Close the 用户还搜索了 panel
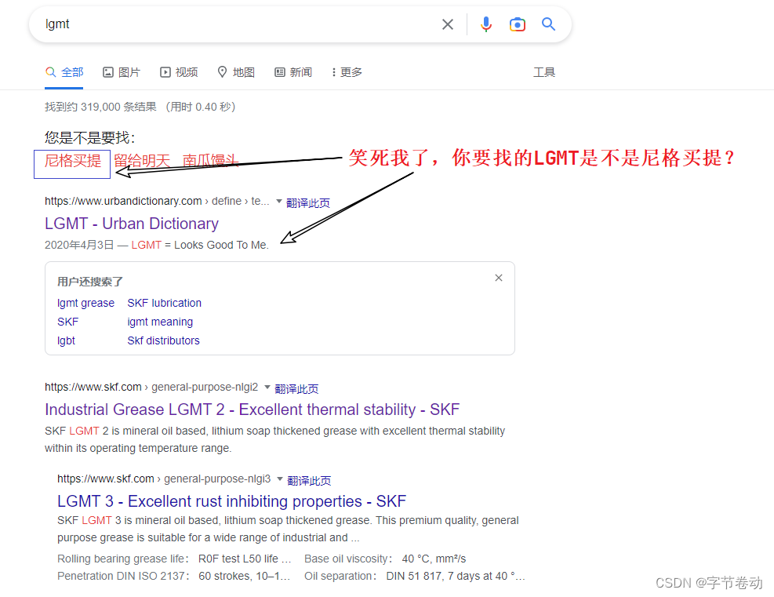The height and width of the screenshot is (597, 774). 498,277
